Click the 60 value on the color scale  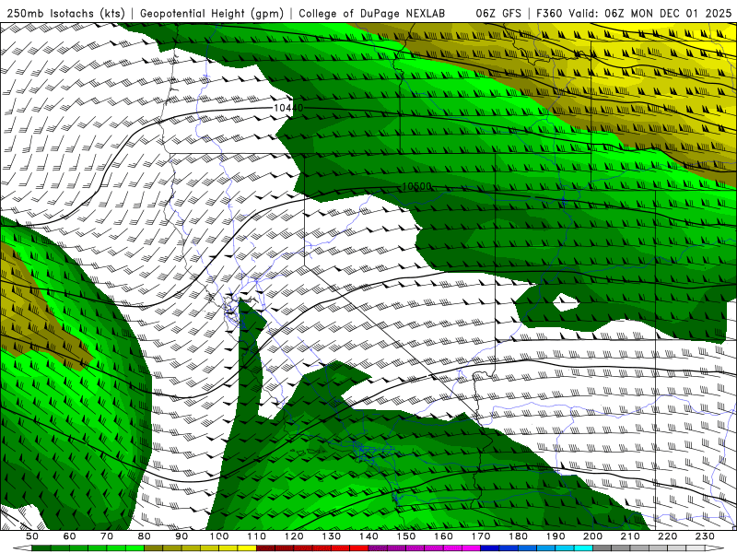[70, 536]
